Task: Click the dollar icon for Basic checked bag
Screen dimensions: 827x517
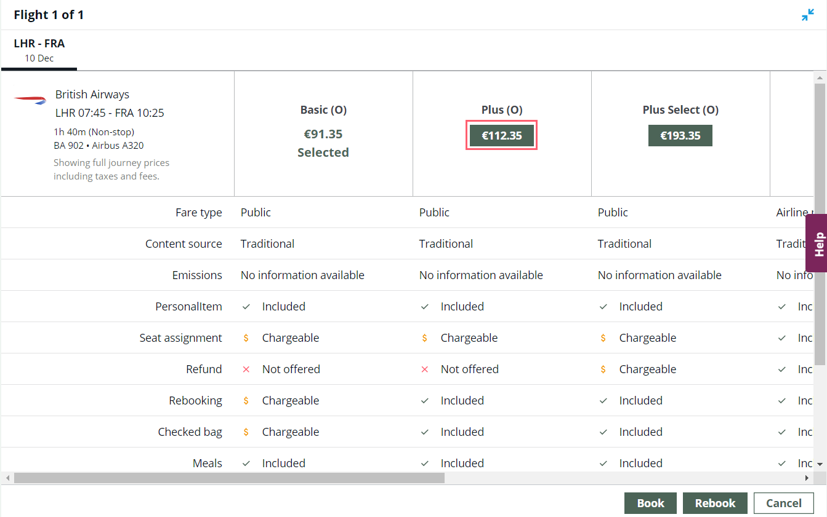Action: tap(246, 432)
